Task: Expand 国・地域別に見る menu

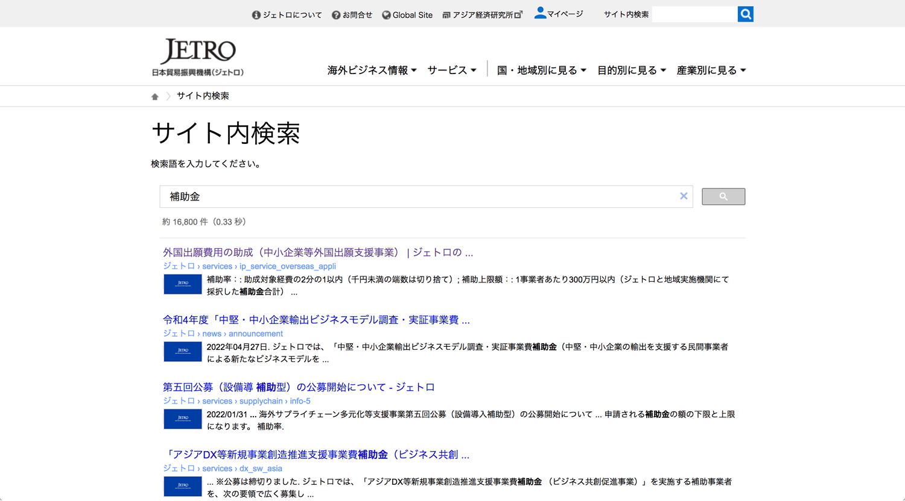Action: pyautogui.click(x=541, y=70)
